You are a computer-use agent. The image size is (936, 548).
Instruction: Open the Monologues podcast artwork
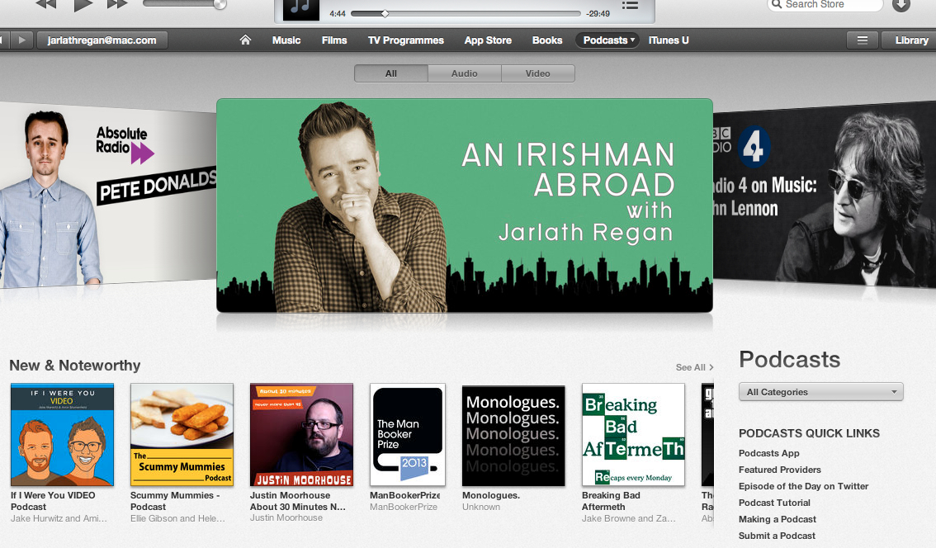[x=513, y=435]
